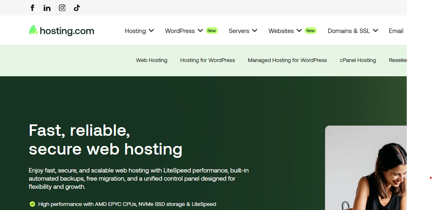This screenshot has width=432, height=210.
Task: Expand the Servers menu chevron
Action: 254,31
